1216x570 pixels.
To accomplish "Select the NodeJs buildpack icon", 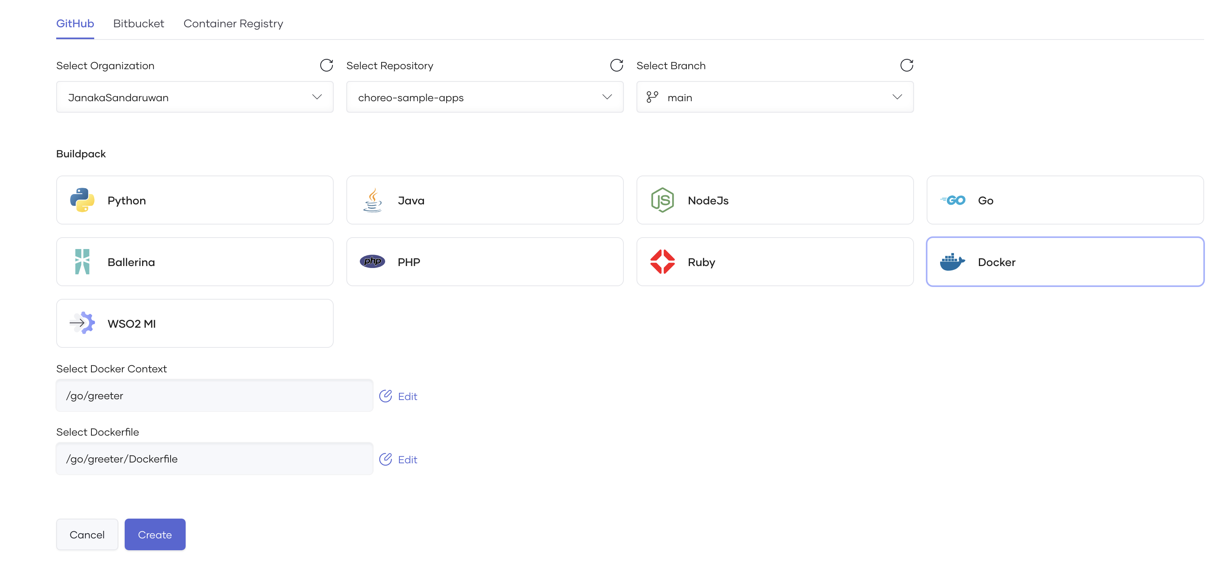I will click(x=662, y=200).
